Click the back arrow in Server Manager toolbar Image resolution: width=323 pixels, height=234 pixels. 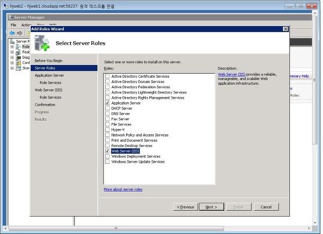[12, 33]
